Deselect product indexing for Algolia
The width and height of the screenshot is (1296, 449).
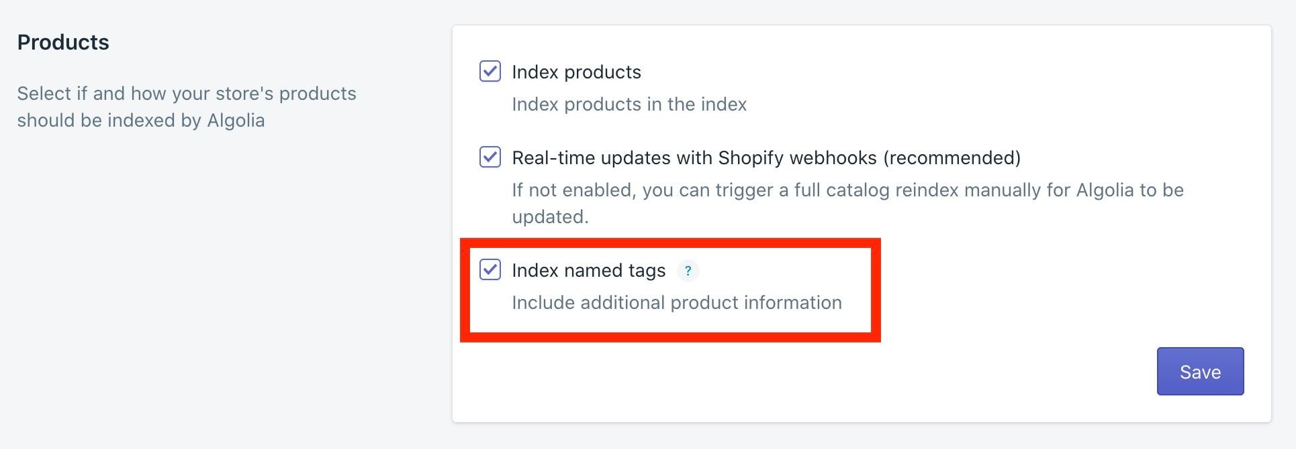pos(490,72)
